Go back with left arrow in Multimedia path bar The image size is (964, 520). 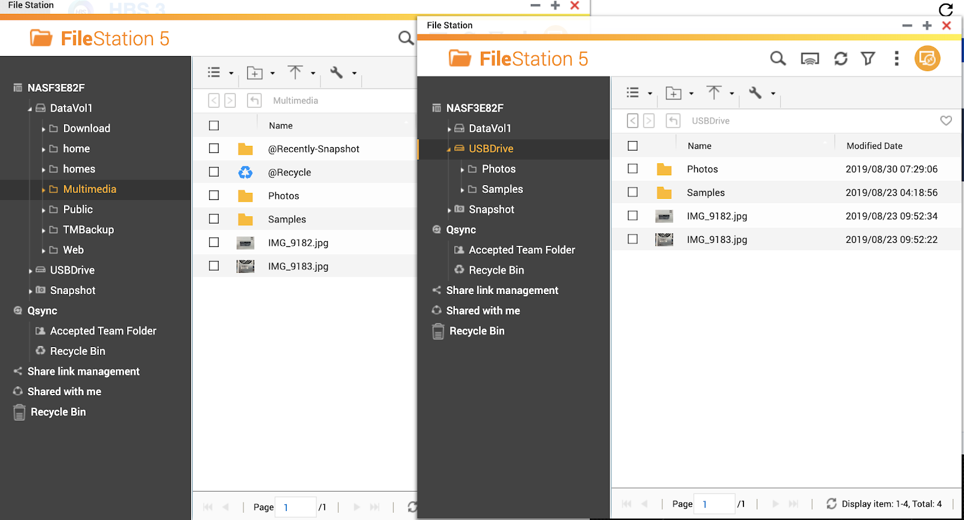point(214,101)
